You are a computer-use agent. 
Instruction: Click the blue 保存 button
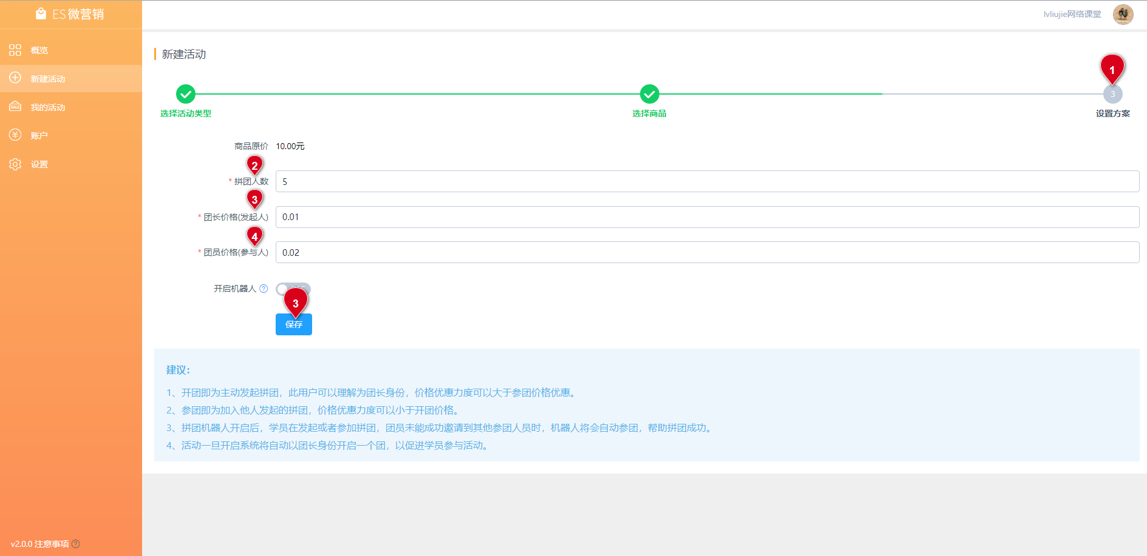pos(294,325)
